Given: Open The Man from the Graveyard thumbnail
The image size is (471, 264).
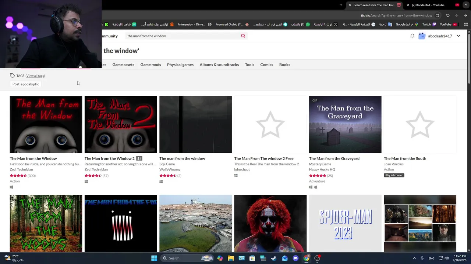Looking at the screenshot, I should coord(345,124).
